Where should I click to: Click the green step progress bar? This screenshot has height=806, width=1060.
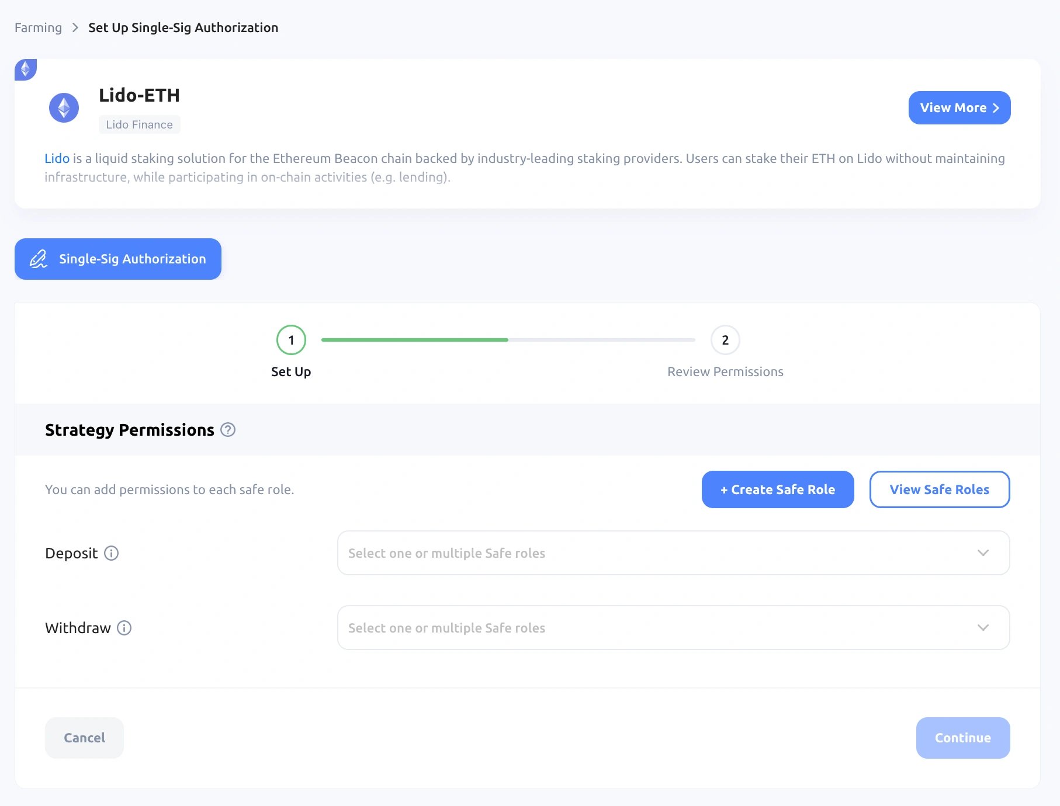coord(415,340)
